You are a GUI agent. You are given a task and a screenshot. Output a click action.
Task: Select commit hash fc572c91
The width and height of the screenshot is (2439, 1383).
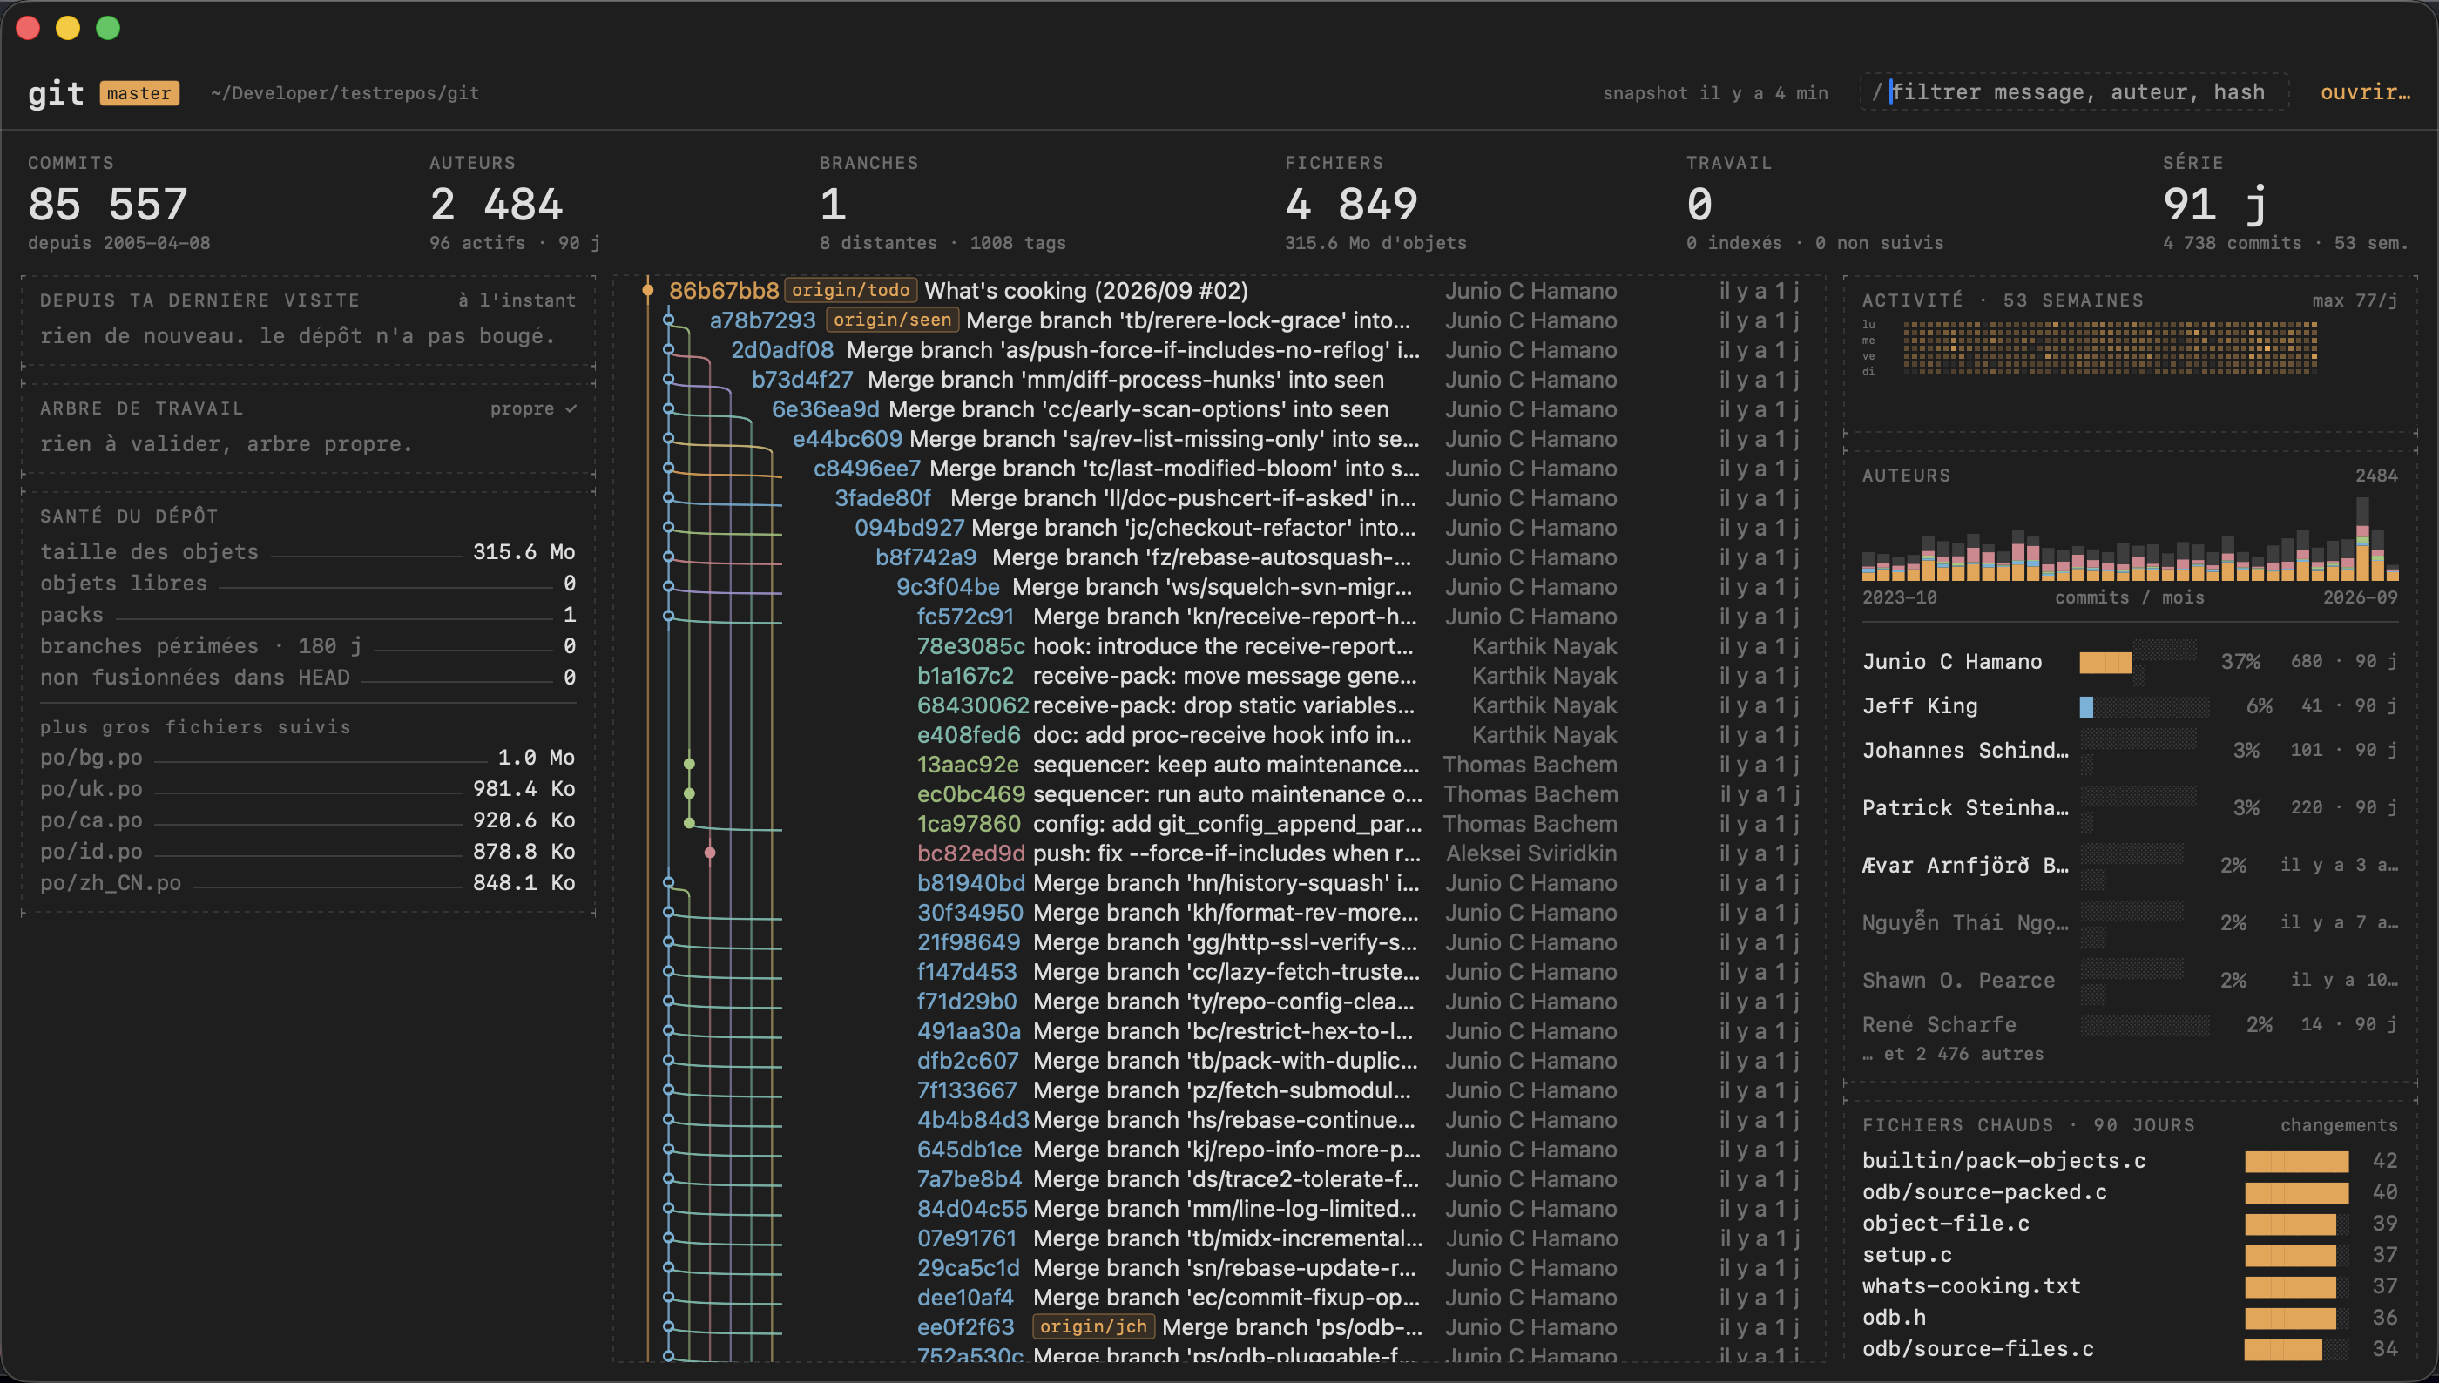point(965,617)
